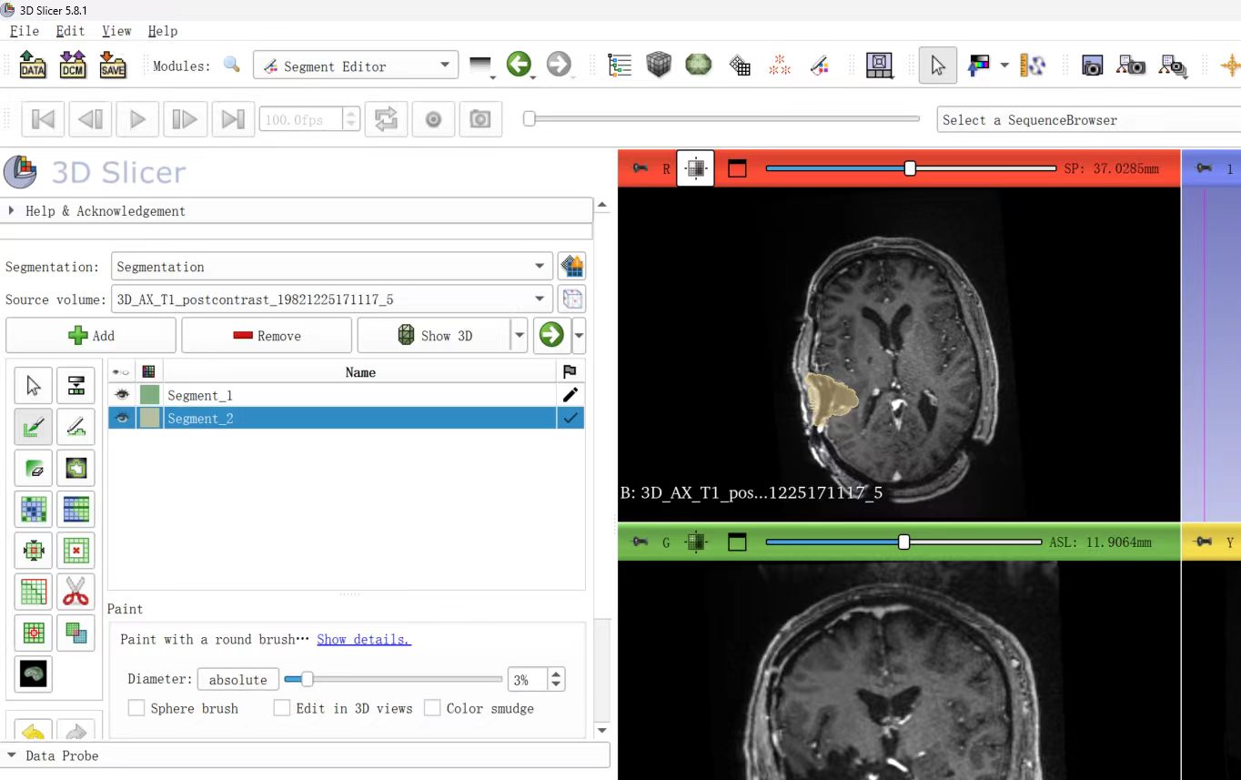Click the Load DATA icon
This screenshot has height=780, width=1241.
pos(33,66)
